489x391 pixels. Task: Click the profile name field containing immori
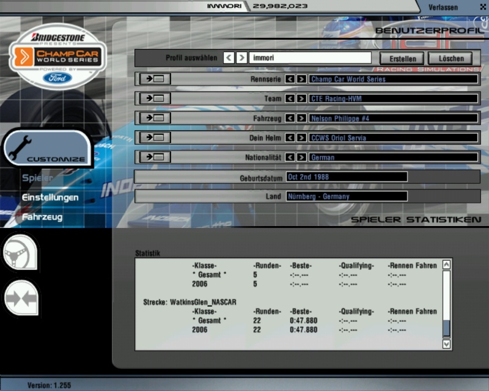point(310,58)
